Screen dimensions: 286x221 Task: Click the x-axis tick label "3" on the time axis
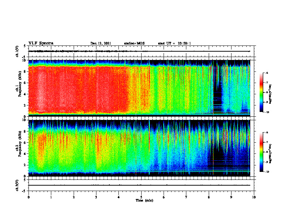click(x=96, y=197)
